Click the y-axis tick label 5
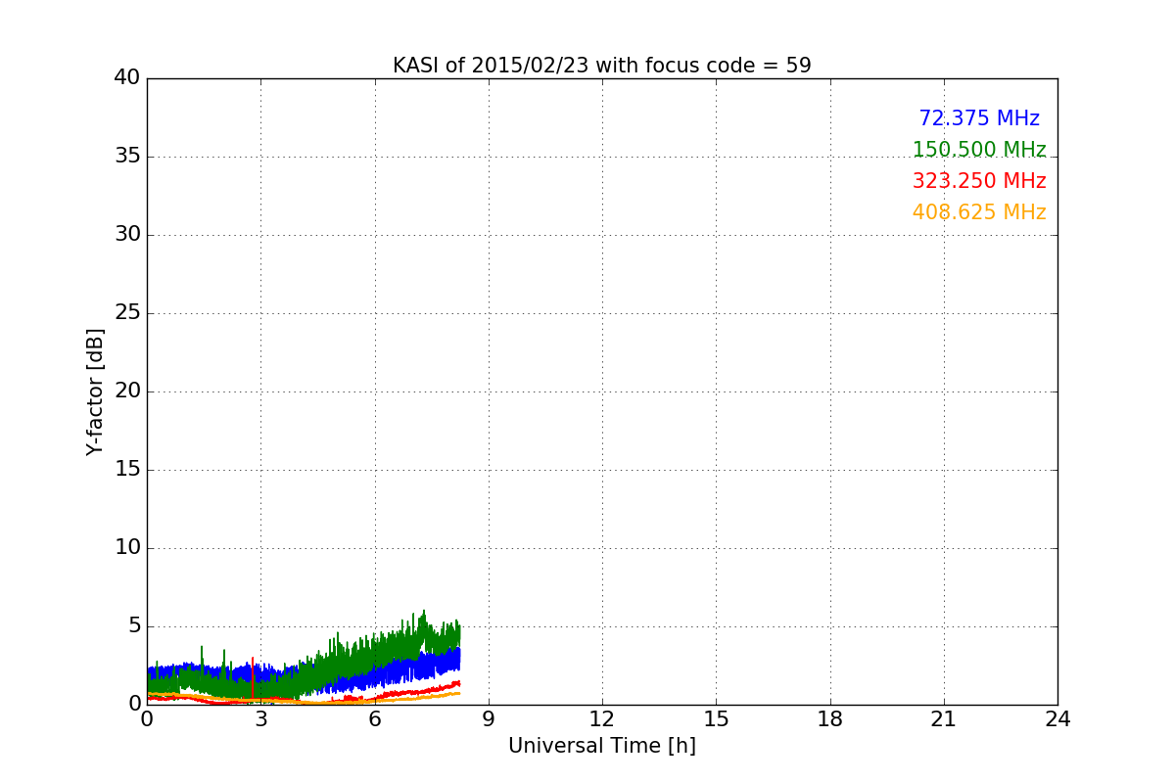Viewport: 1175px width, 783px height. click(x=133, y=626)
